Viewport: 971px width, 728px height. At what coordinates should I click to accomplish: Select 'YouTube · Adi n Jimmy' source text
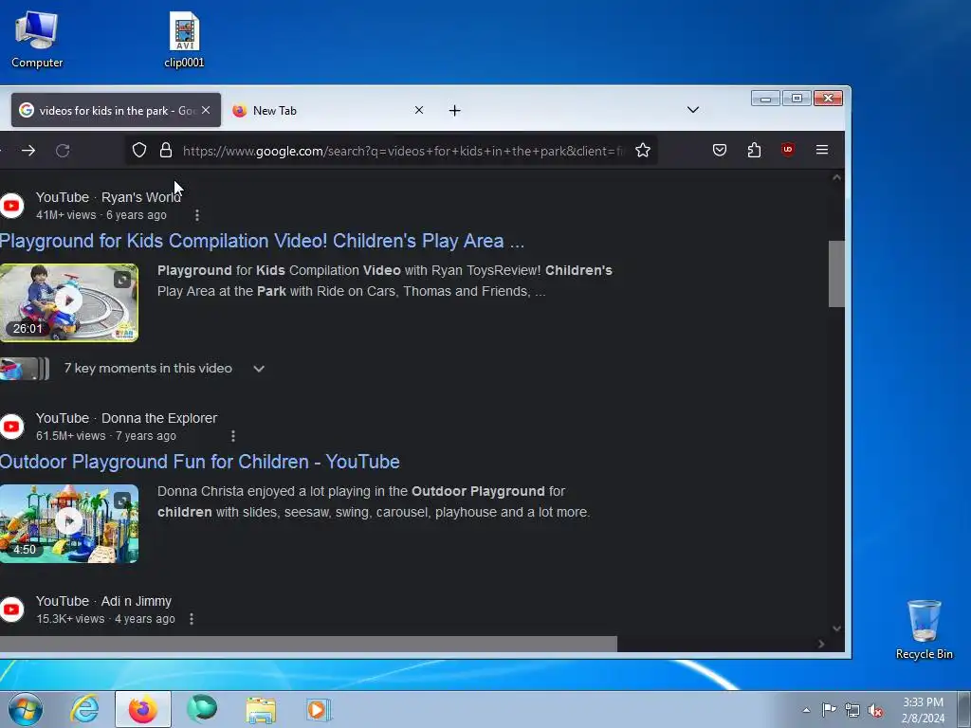pos(103,601)
